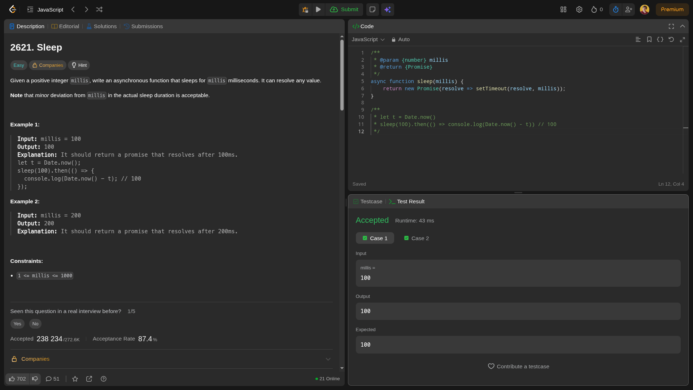The image size is (693, 390).
Task: Open the debugger icon in toolbar
Action: tap(305, 10)
